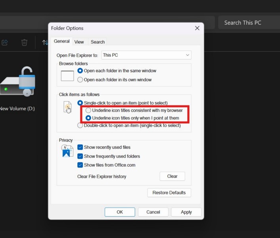Uncheck Show recently used files
280x238 pixels.
(x=80, y=147)
